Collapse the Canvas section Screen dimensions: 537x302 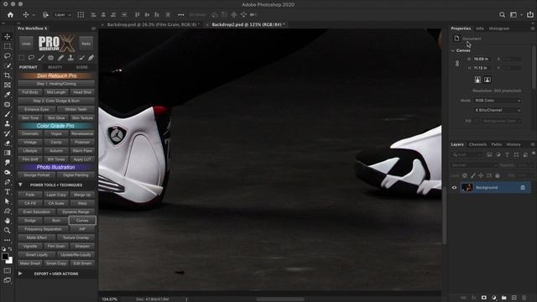coord(453,50)
